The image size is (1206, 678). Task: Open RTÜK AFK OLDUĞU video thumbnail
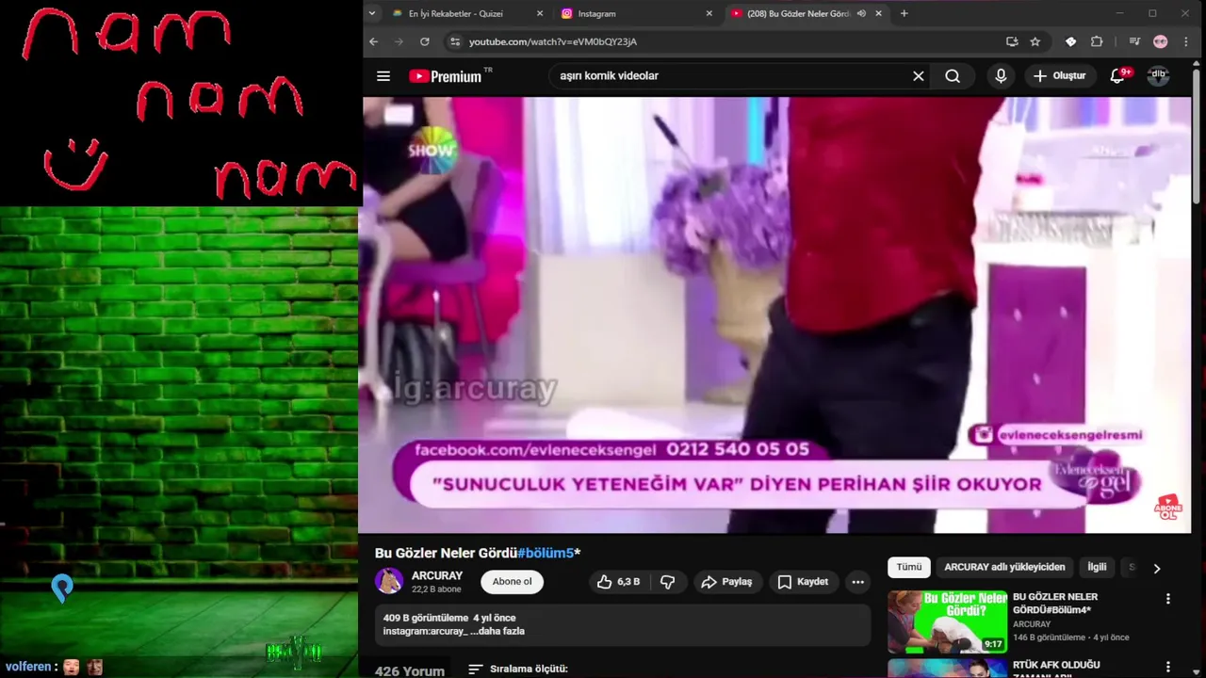[x=947, y=669]
